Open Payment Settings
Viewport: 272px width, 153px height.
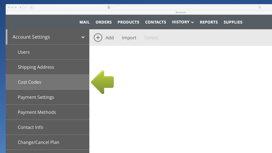pyautogui.click(x=48, y=97)
